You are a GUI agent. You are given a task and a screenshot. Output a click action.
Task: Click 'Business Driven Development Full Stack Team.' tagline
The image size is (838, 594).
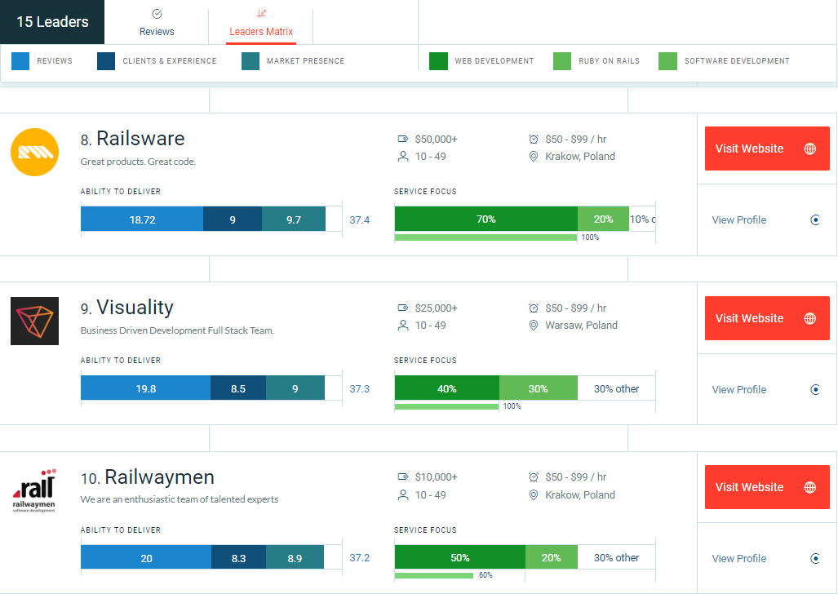[x=177, y=330]
